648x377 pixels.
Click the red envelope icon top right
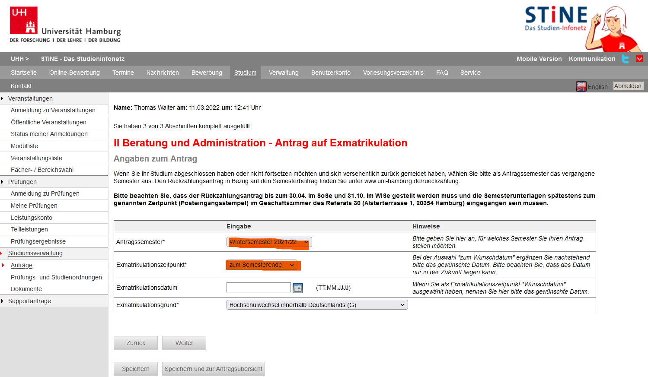tap(639, 59)
